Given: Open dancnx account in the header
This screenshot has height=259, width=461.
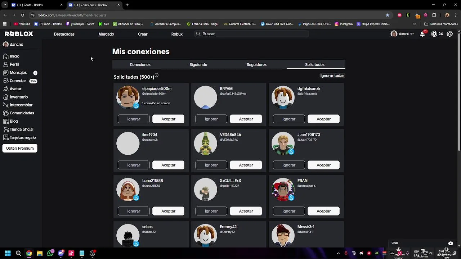Looking at the screenshot, I should (402, 34).
